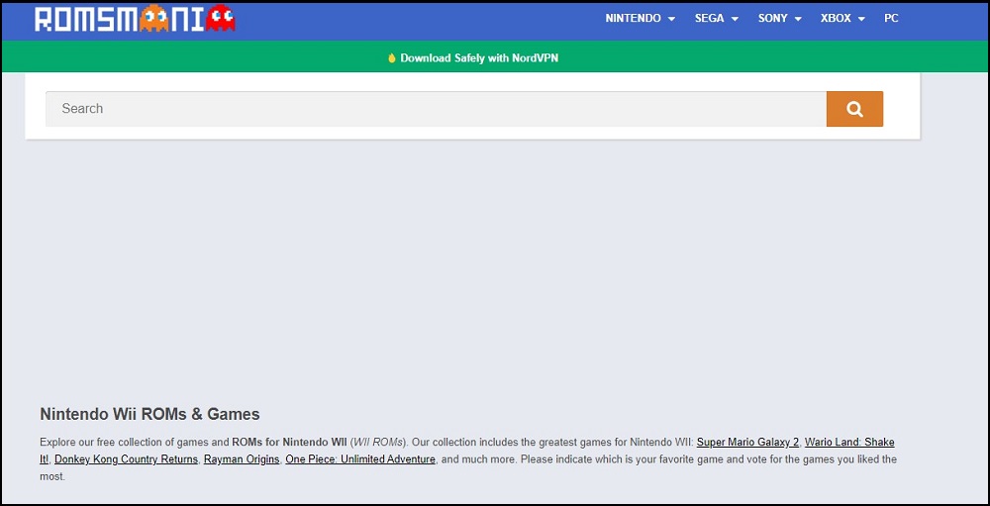Expand the Xbox menu dropdown

pyautogui.click(x=842, y=19)
